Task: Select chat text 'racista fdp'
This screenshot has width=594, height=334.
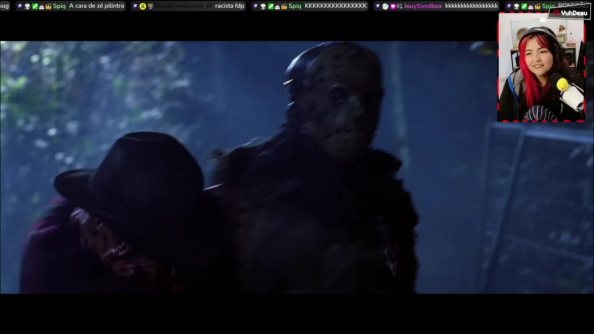Action: coord(230,6)
